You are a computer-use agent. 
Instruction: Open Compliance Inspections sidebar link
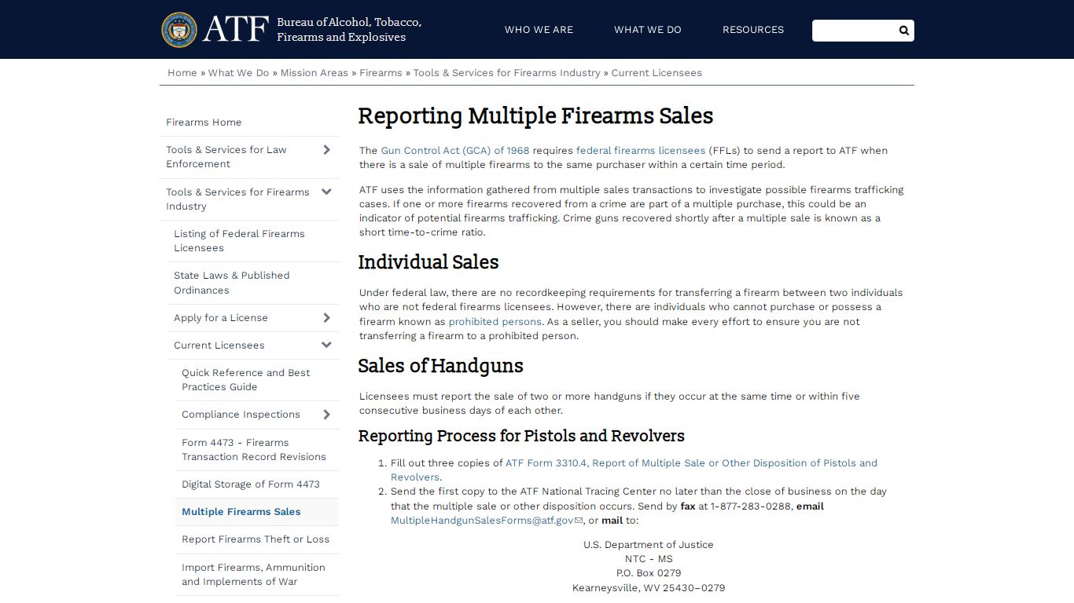(241, 415)
